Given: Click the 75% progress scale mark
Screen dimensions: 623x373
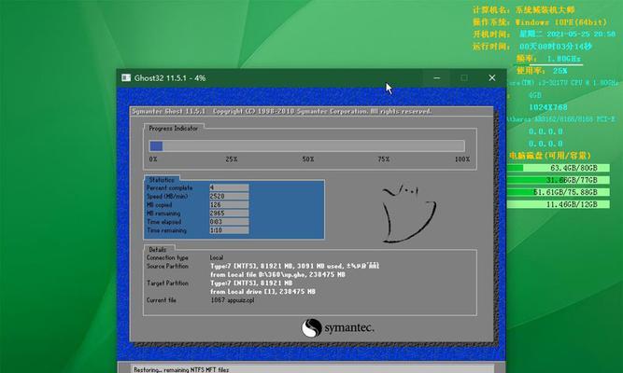Looking at the screenshot, I should (x=383, y=159).
